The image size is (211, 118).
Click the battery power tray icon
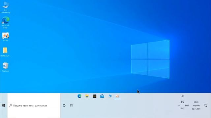pyautogui.click(x=182, y=102)
